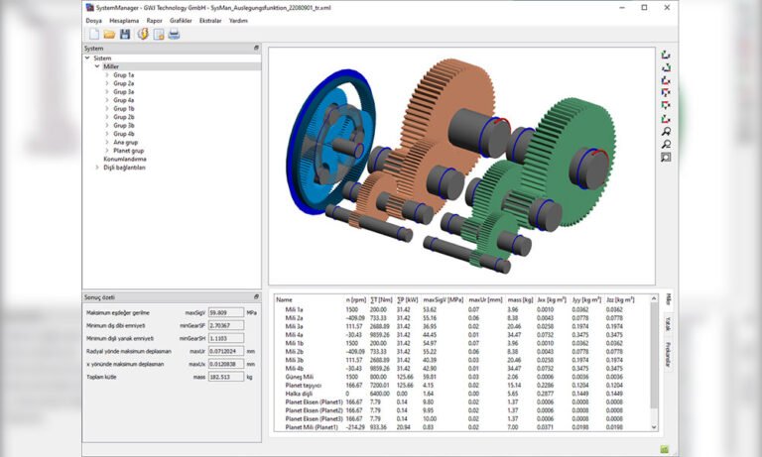Select the Planet taşıyıcı table row
The image size is (762, 457).
point(461,385)
